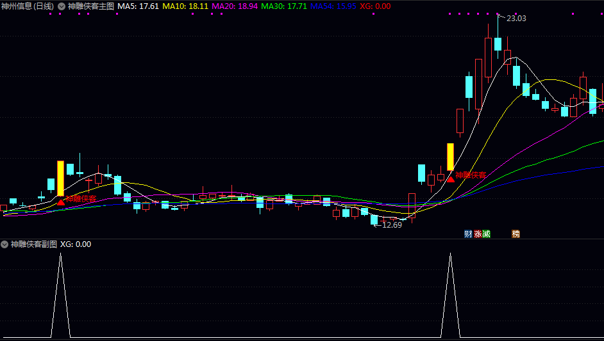Expand the 神雕侠客主图 indicator dropdown arrow
Screen dimensions: 604x341
point(62,6)
